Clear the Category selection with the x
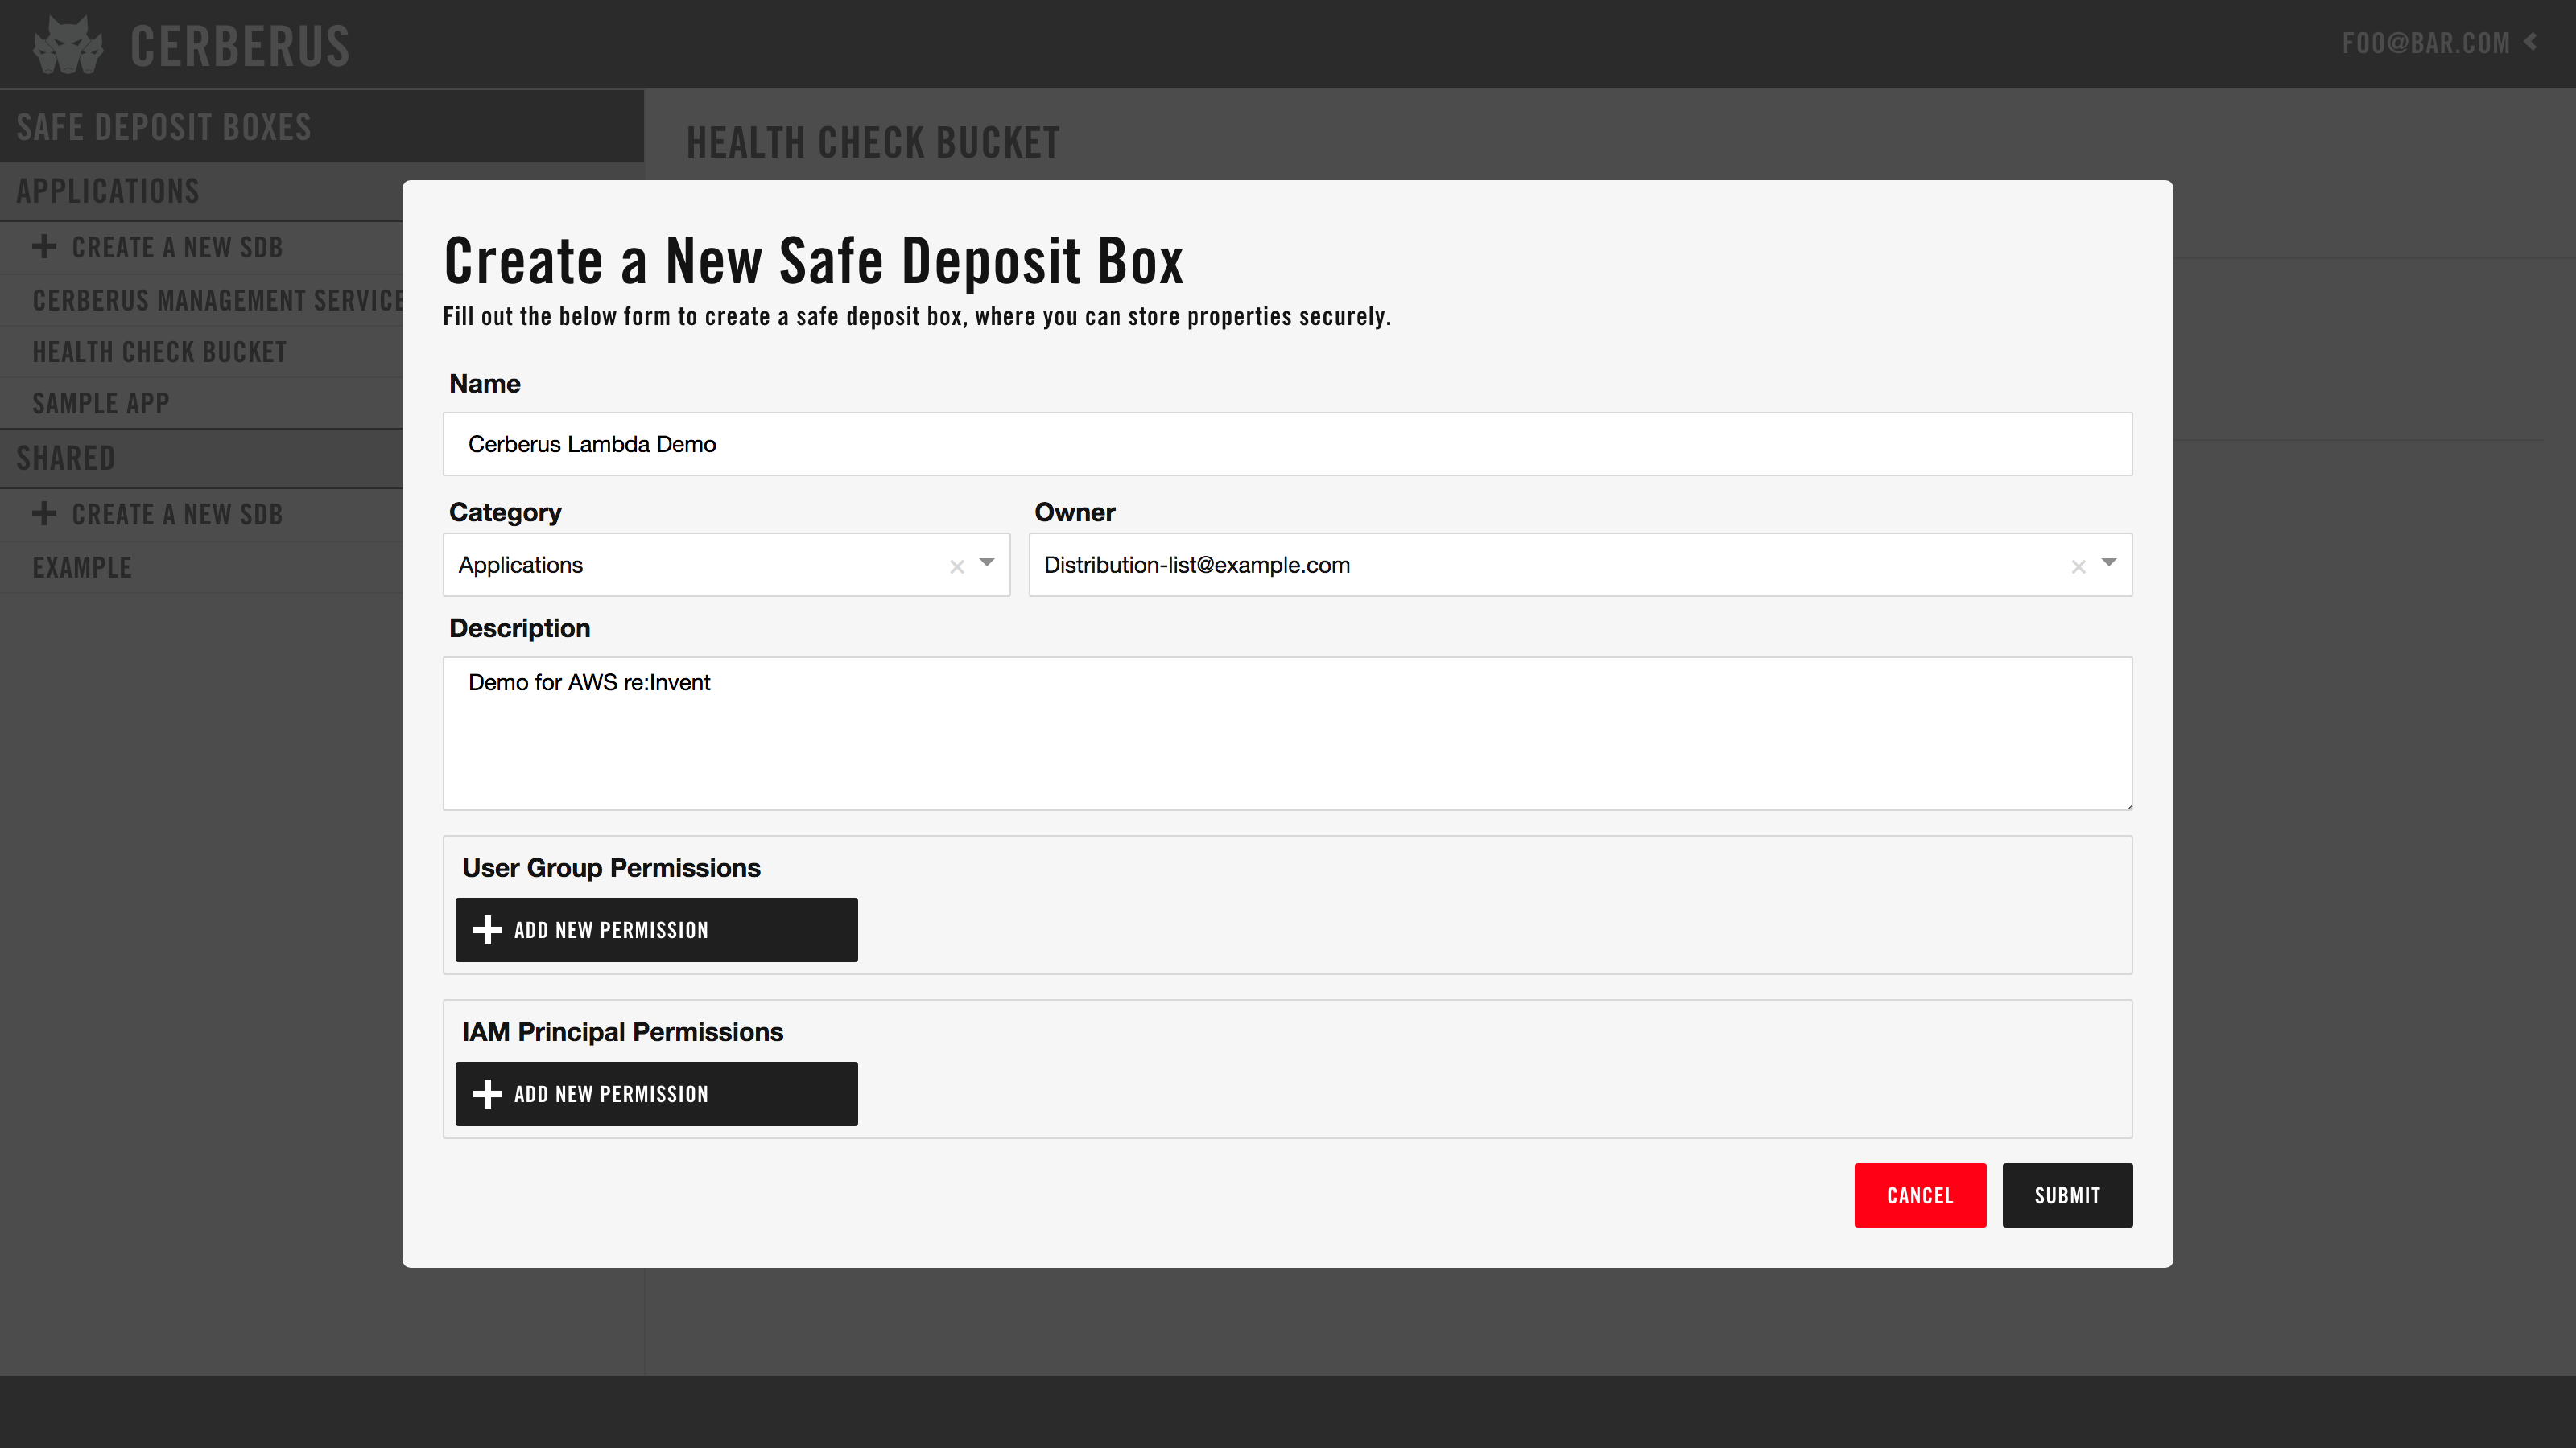This screenshot has width=2576, height=1448. (957, 566)
